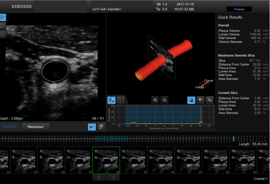This screenshot has width=270, height=184.
Task: Zoom in on the 3D vessel model
Action: (x=155, y=100)
